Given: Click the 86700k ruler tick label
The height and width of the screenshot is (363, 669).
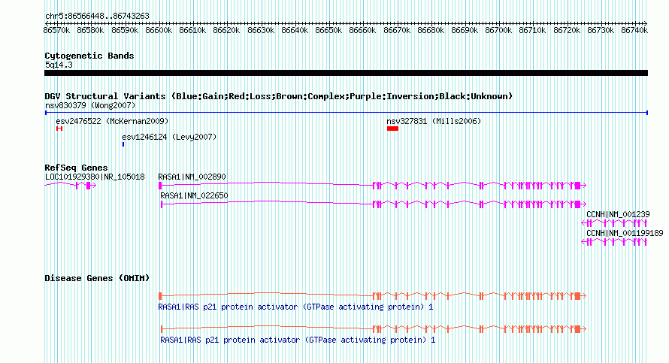Looking at the screenshot, I should click(x=499, y=31).
